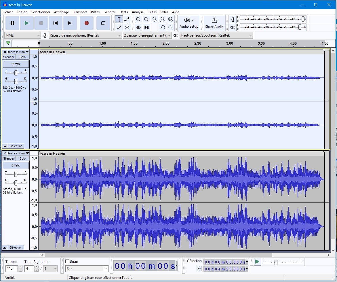This screenshot has height=282, width=337.
Task: Click the Tempo value field
Action: click(12, 268)
